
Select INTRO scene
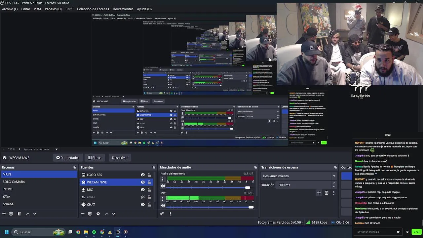(39, 189)
